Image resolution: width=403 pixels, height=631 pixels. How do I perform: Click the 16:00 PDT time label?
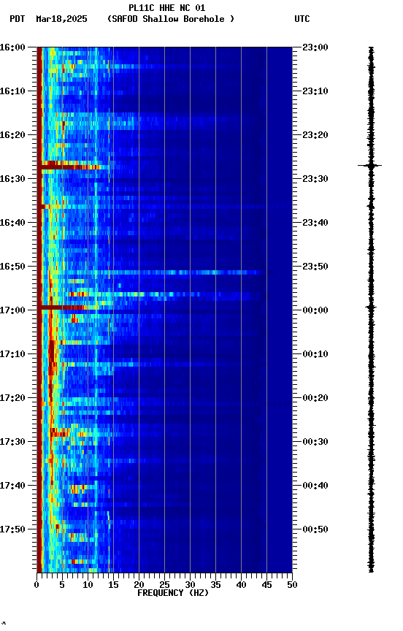tap(12, 47)
